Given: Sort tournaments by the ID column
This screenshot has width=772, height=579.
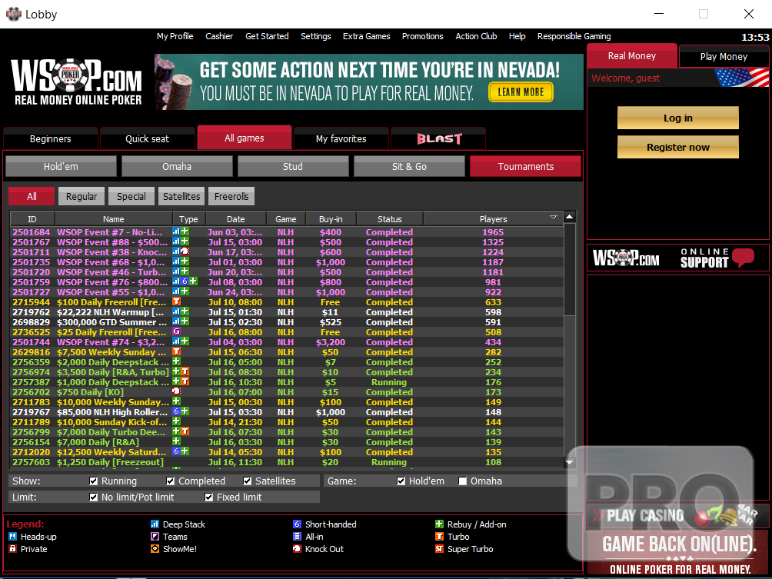Looking at the screenshot, I should pyautogui.click(x=32, y=219).
